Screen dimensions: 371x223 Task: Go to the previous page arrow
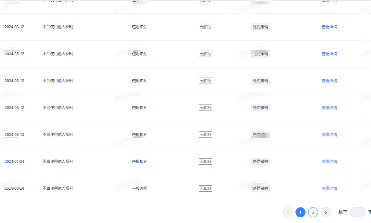pyautogui.click(x=288, y=213)
